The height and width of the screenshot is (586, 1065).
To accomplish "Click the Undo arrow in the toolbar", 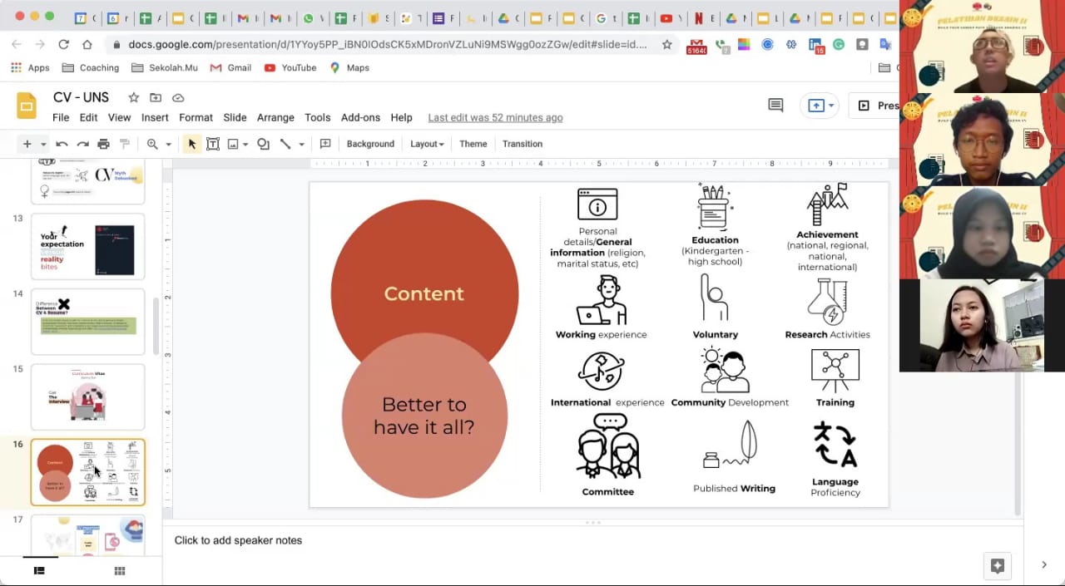I will coord(62,144).
